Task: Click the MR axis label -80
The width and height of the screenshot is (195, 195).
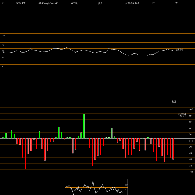Action: click(190, 166)
